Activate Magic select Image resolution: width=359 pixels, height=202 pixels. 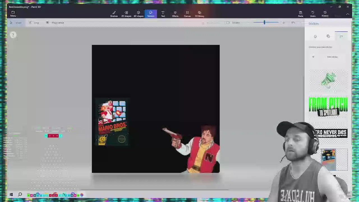(55, 23)
